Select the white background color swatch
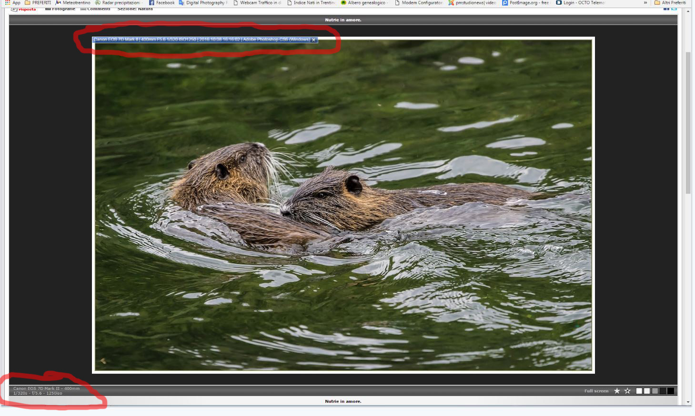Viewport: 695px width, 416px height. (639, 391)
